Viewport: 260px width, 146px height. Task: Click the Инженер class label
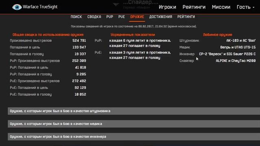coord(187,54)
